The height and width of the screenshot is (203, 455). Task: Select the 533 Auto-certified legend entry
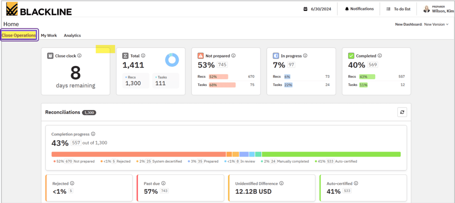336,161
